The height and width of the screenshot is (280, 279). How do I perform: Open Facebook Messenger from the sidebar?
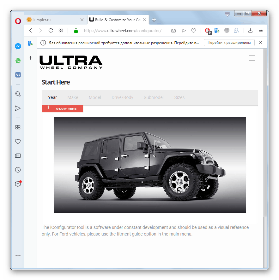pos(18,46)
